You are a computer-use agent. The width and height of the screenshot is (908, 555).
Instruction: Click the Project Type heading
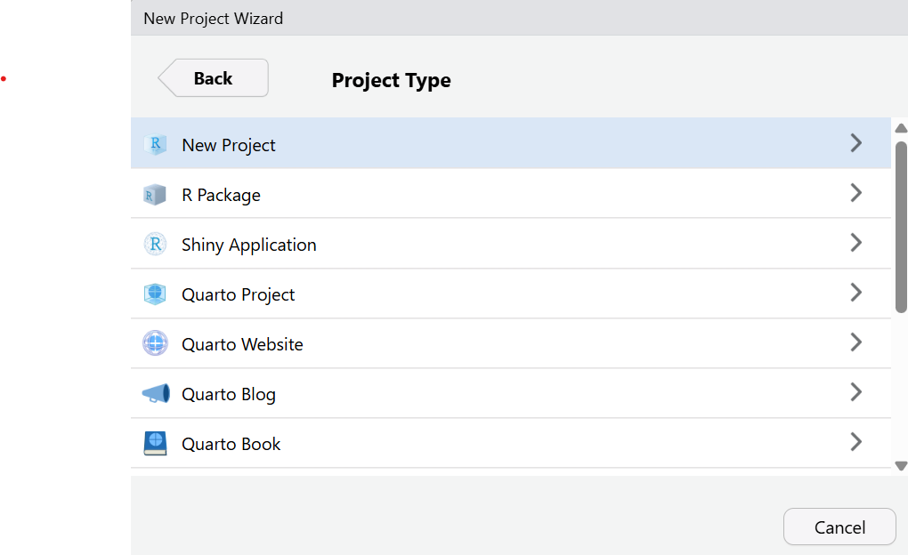tap(391, 80)
